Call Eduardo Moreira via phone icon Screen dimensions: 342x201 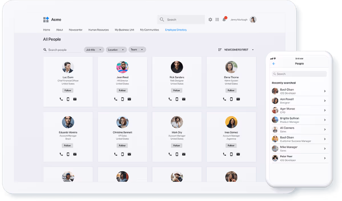[x=61, y=154]
